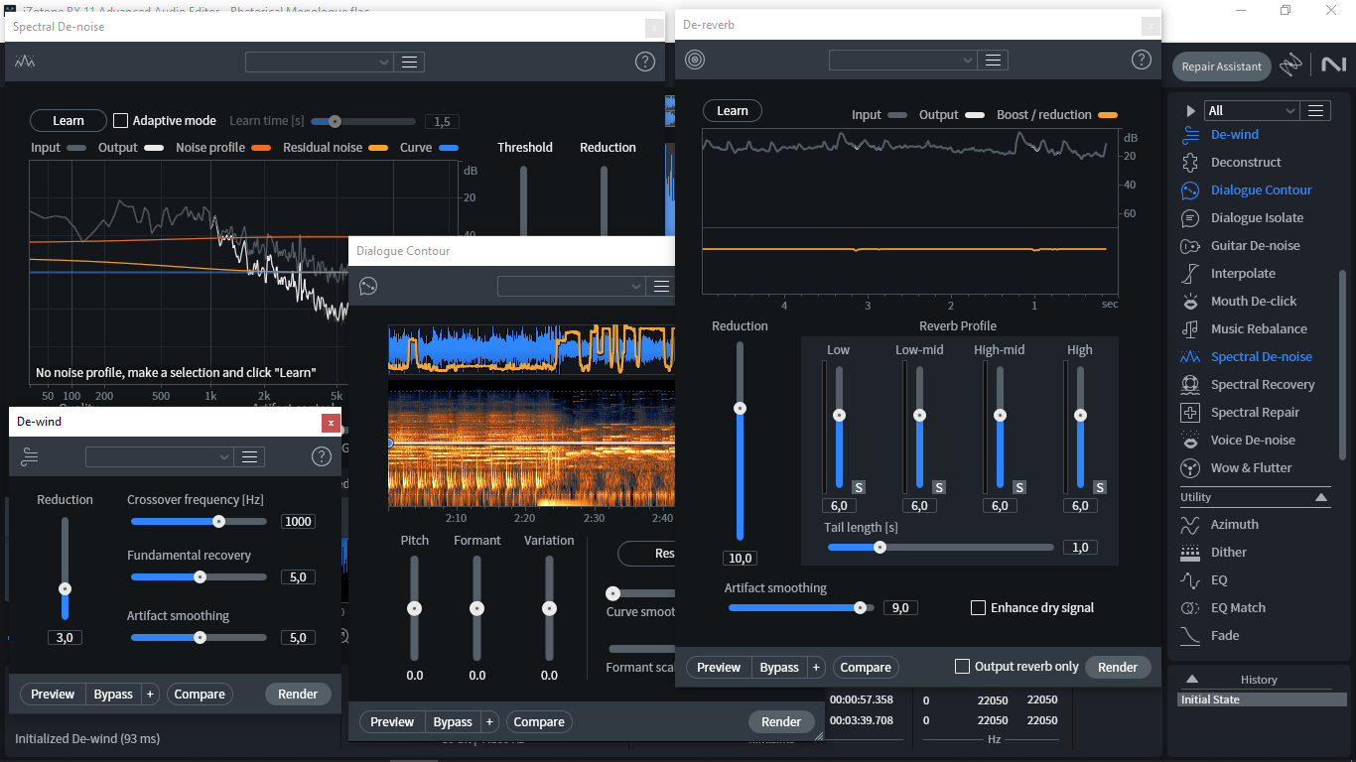
Task: Check Enhance dry signal option
Action: click(x=979, y=608)
